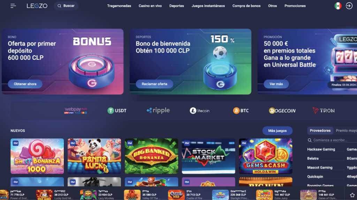Image resolution: width=357 pixels, height=200 pixels.
Task: Click the login arrow icon
Action: (x=349, y=6)
